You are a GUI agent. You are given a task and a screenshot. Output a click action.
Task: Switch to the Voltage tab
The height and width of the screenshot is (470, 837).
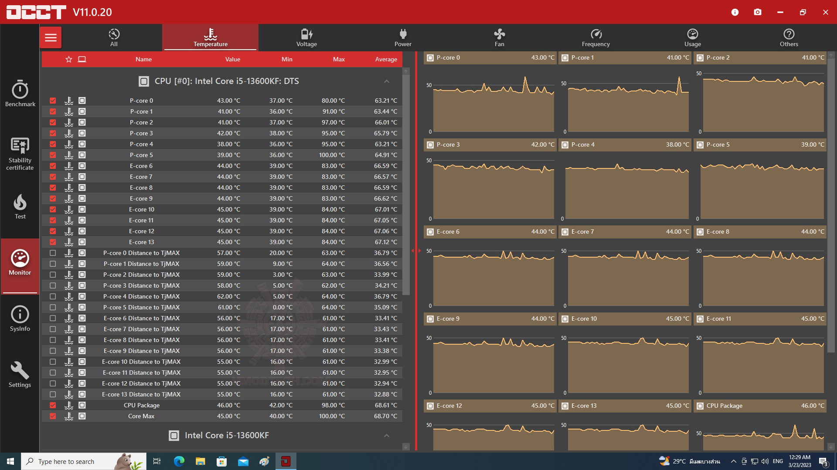click(x=306, y=37)
